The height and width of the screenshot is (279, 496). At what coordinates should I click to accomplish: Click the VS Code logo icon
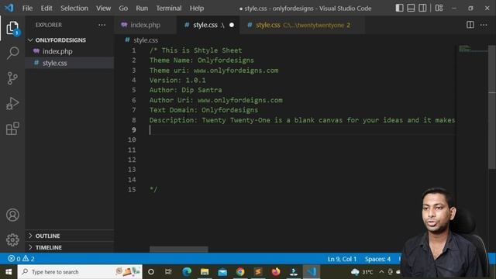tap(9, 8)
